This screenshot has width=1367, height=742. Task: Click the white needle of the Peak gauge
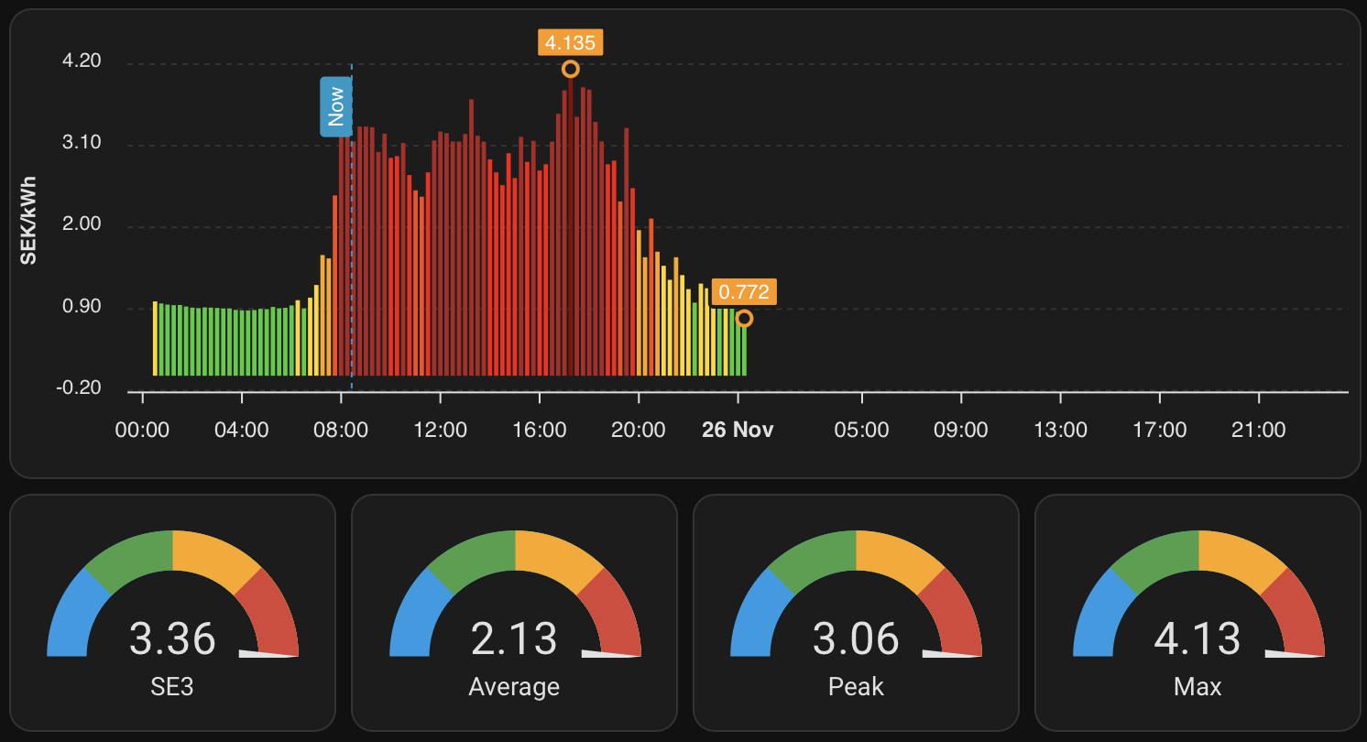pos(951,654)
